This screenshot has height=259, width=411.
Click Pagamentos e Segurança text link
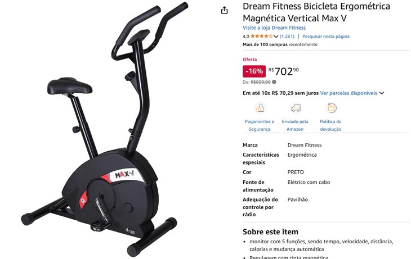coord(260,125)
